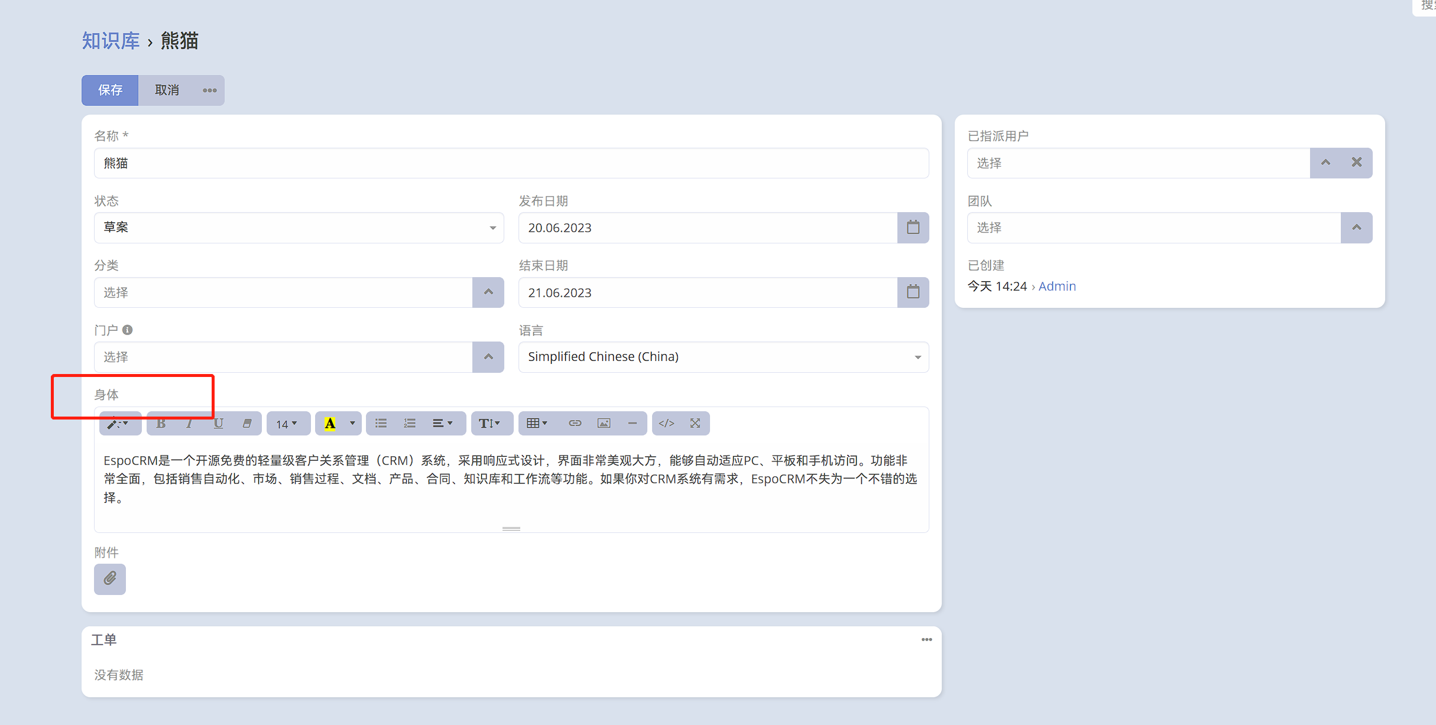Open 团队 selection list
This screenshot has width=1436, height=725.
coord(1357,227)
